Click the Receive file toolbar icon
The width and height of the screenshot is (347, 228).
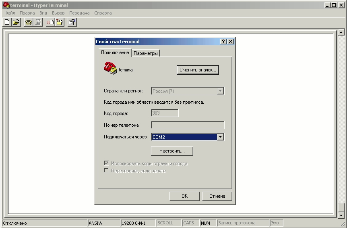coord(60,22)
